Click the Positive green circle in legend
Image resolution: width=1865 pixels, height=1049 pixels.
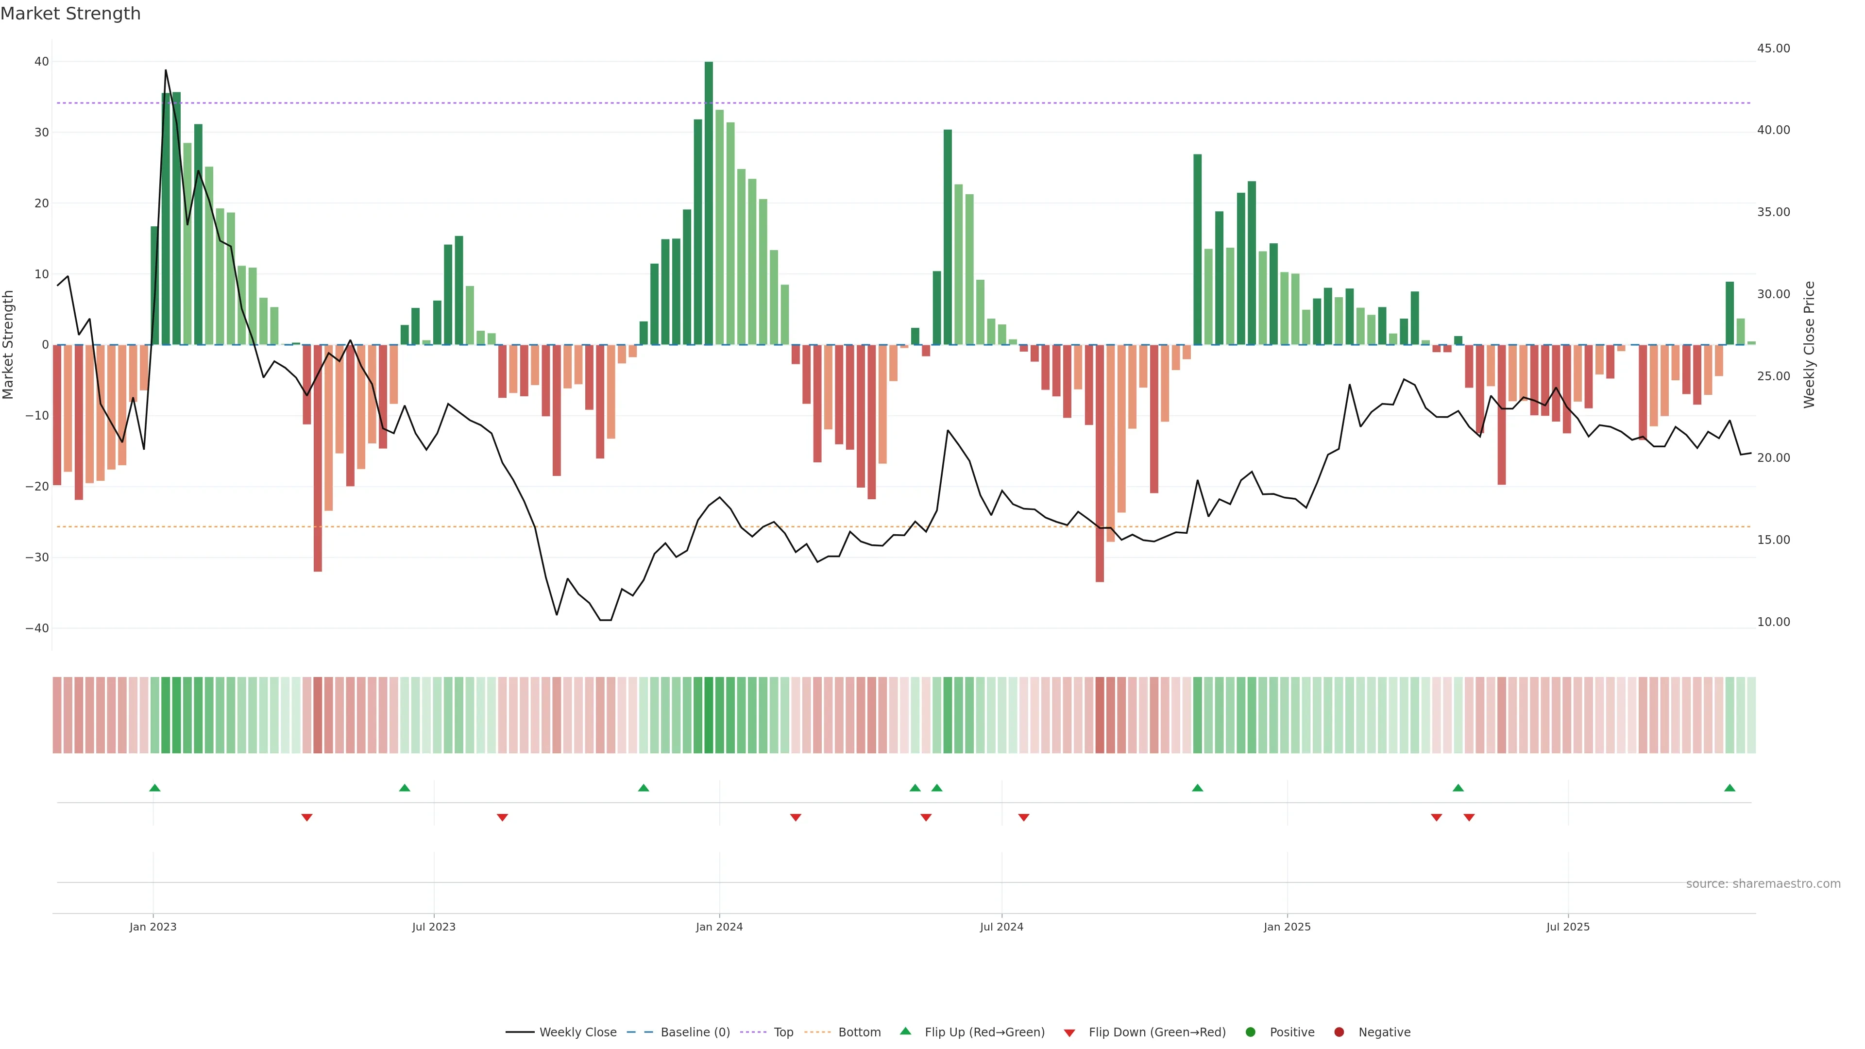pyautogui.click(x=1250, y=1032)
